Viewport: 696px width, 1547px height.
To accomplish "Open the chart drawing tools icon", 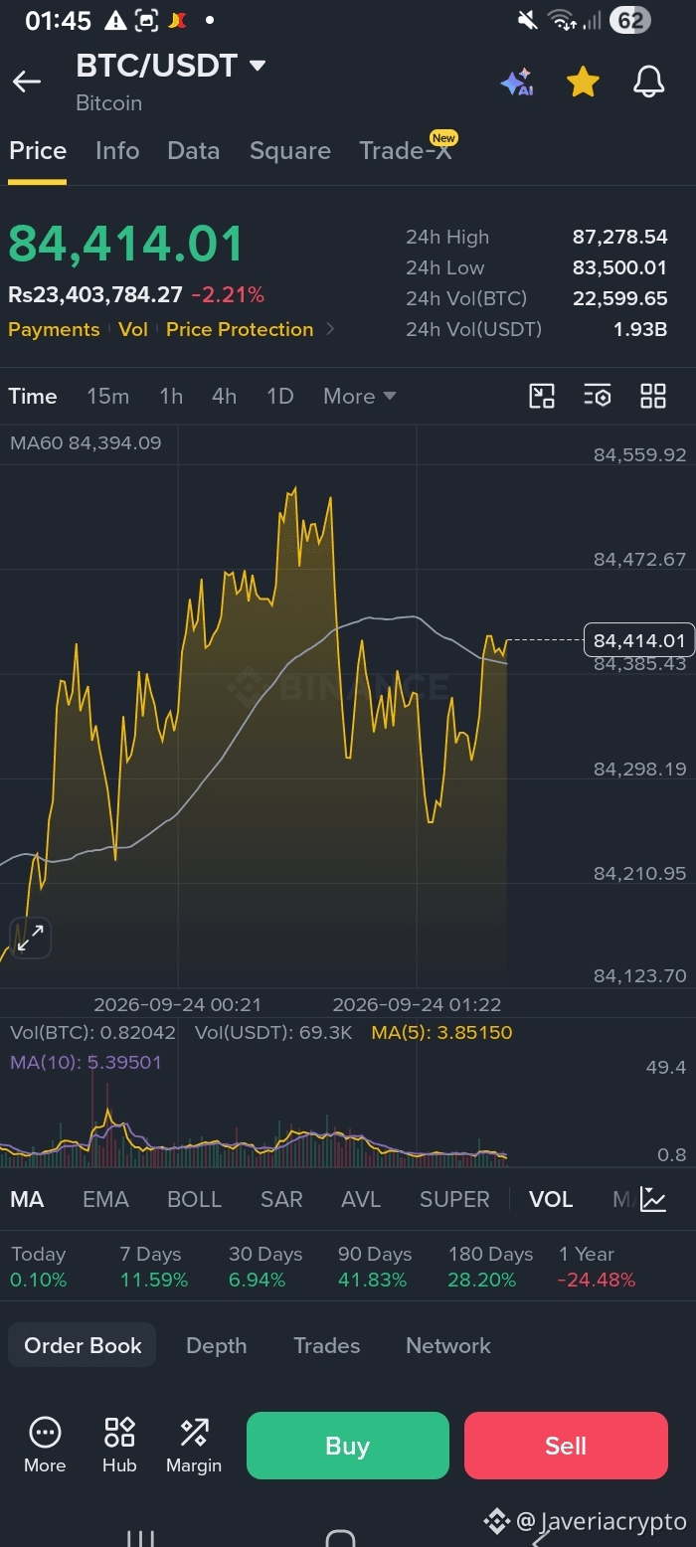I will (542, 396).
